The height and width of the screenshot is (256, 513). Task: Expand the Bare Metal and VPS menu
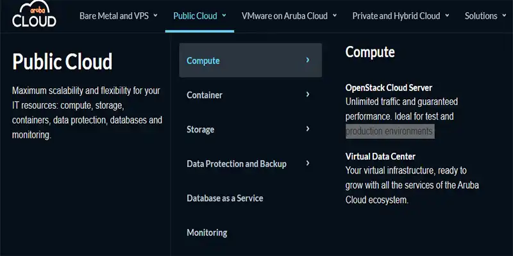point(118,16)
